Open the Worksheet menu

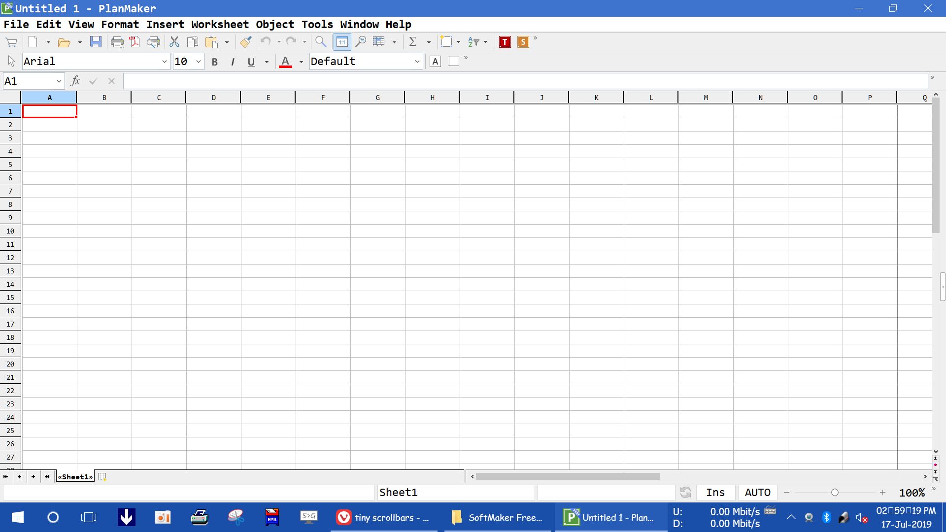click(220, 24)
